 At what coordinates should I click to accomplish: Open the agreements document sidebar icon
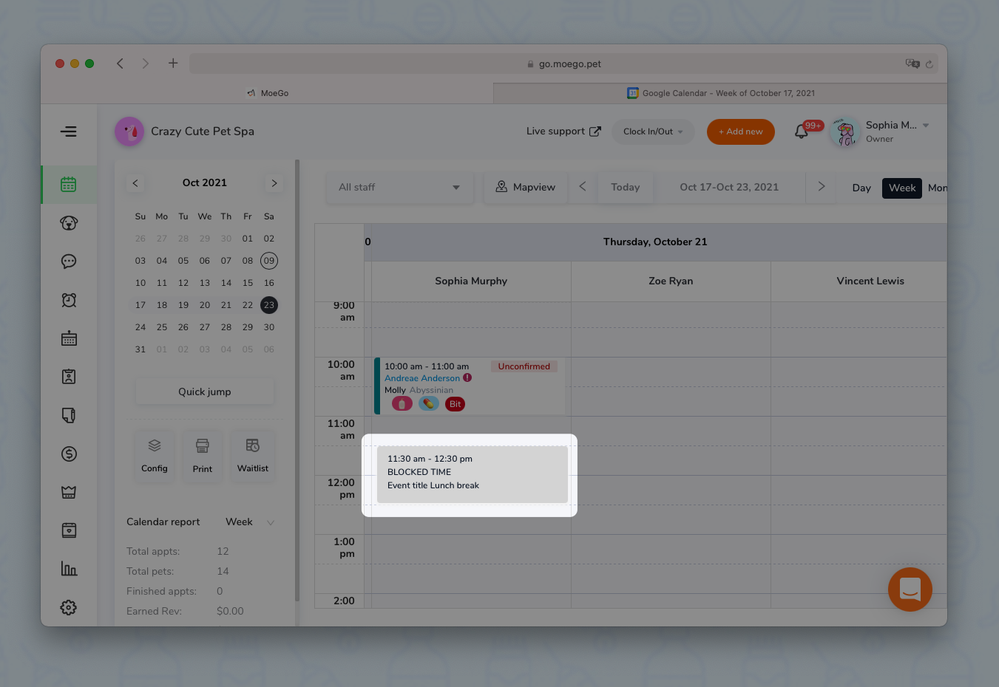[69, 415]
